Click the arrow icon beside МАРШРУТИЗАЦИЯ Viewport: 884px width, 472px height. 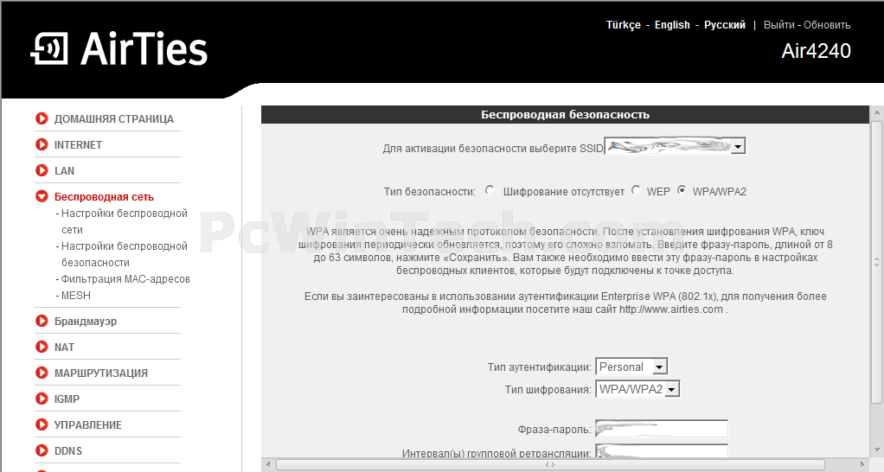pos(42,373)
